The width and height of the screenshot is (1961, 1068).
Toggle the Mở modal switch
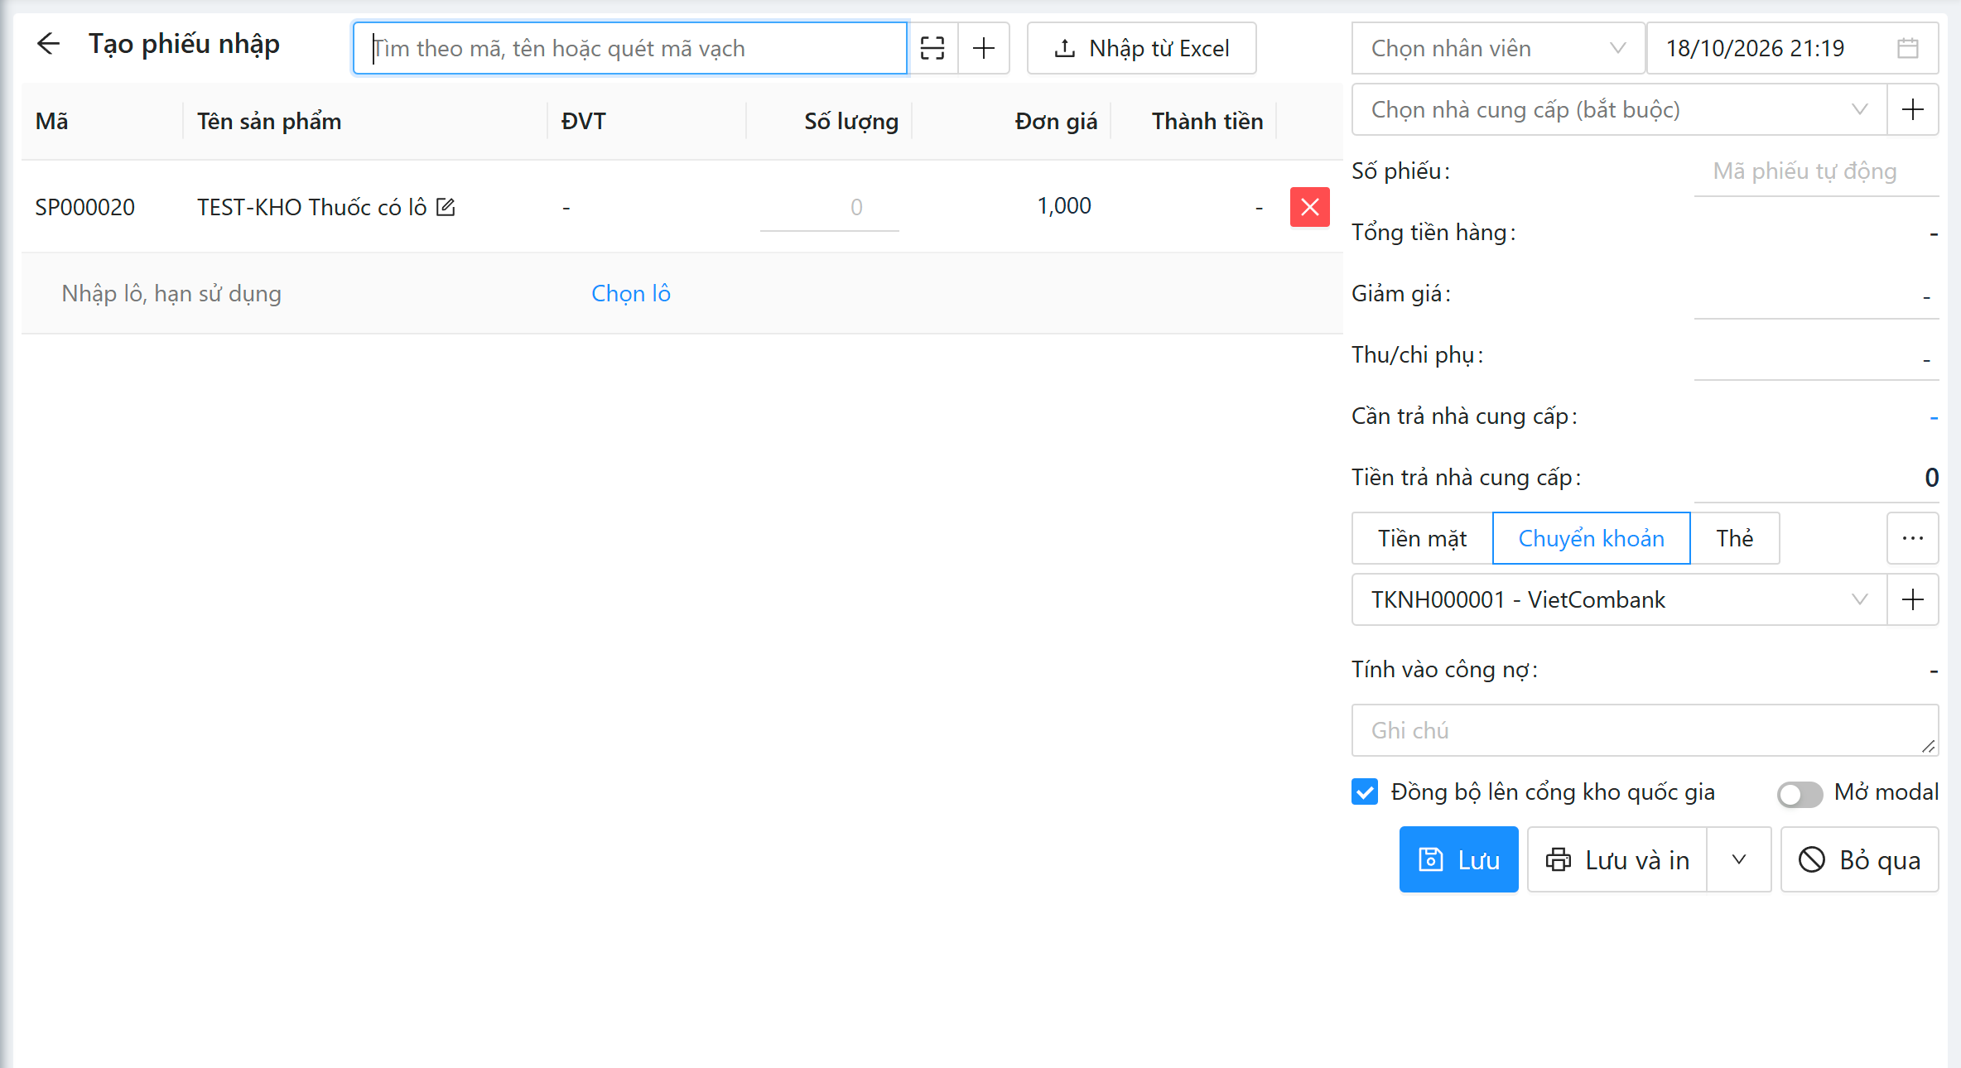coord(1800,794)
